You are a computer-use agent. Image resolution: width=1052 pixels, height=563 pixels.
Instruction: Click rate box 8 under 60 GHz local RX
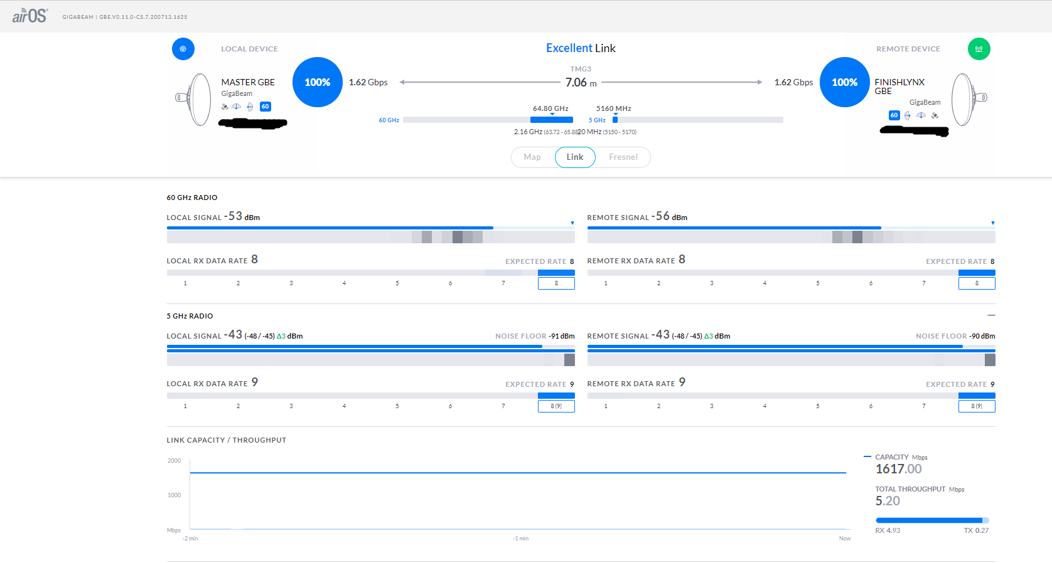[x=556, y=283]
